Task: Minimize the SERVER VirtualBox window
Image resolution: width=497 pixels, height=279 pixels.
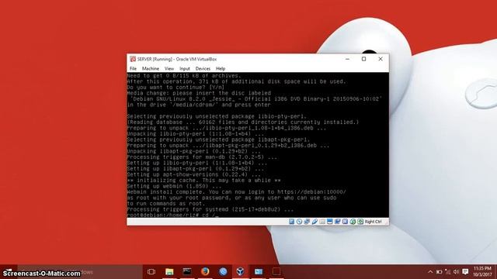Action: (347, 59)
